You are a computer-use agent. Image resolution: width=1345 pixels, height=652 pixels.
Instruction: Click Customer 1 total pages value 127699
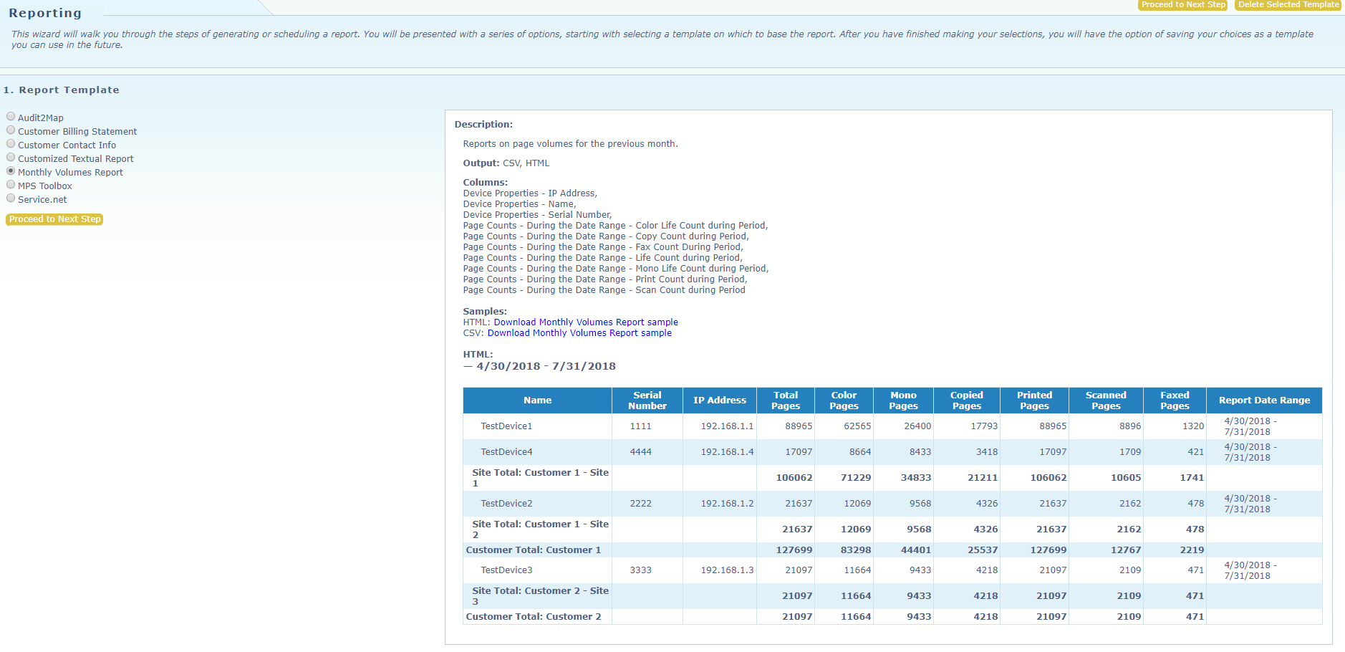point(794,550)
